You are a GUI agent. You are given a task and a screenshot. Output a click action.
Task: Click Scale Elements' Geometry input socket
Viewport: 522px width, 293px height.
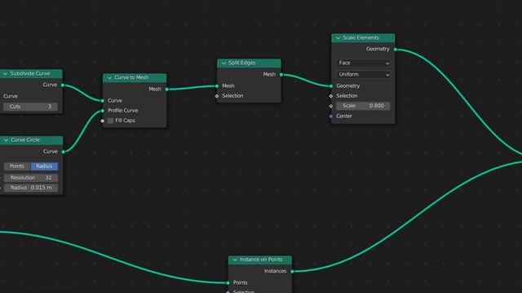click(x=331, y=86)
